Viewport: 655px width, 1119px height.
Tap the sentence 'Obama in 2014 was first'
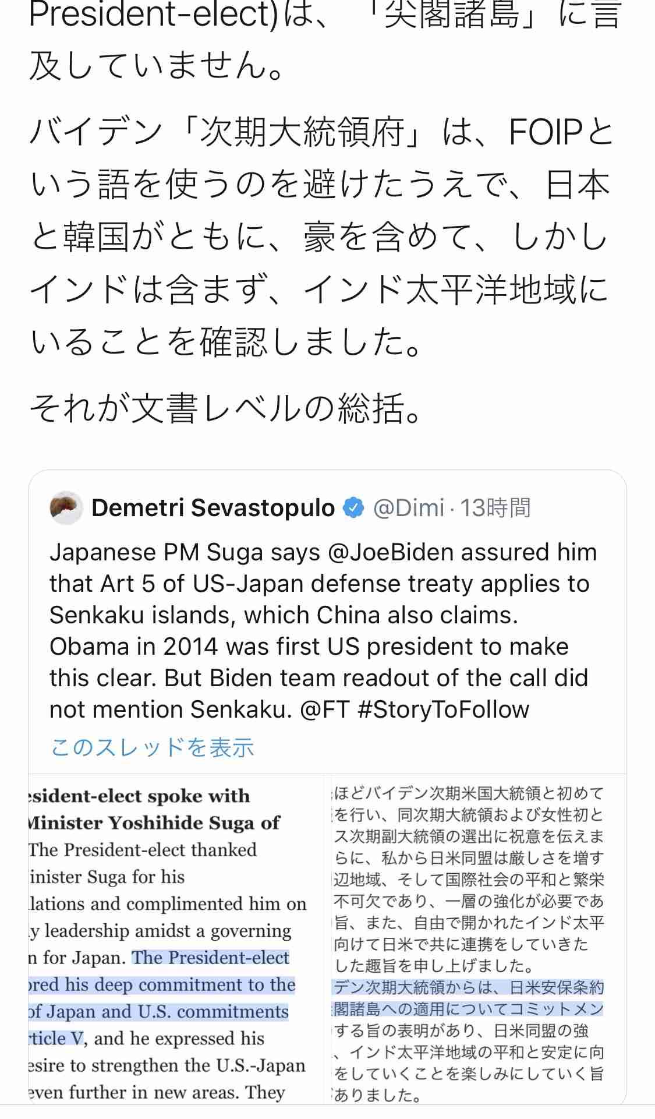[309, 647]
